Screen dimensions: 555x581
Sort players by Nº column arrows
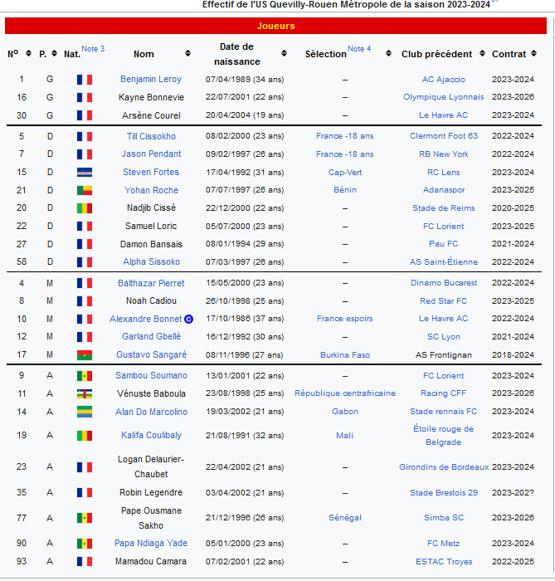(27, 55)
